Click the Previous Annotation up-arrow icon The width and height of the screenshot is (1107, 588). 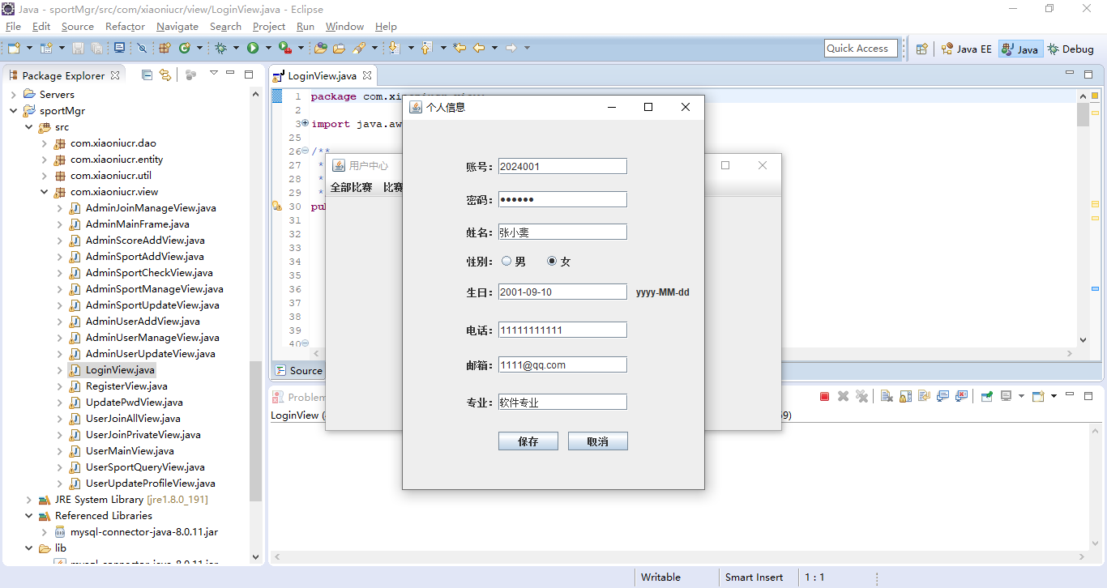(426, 49)
